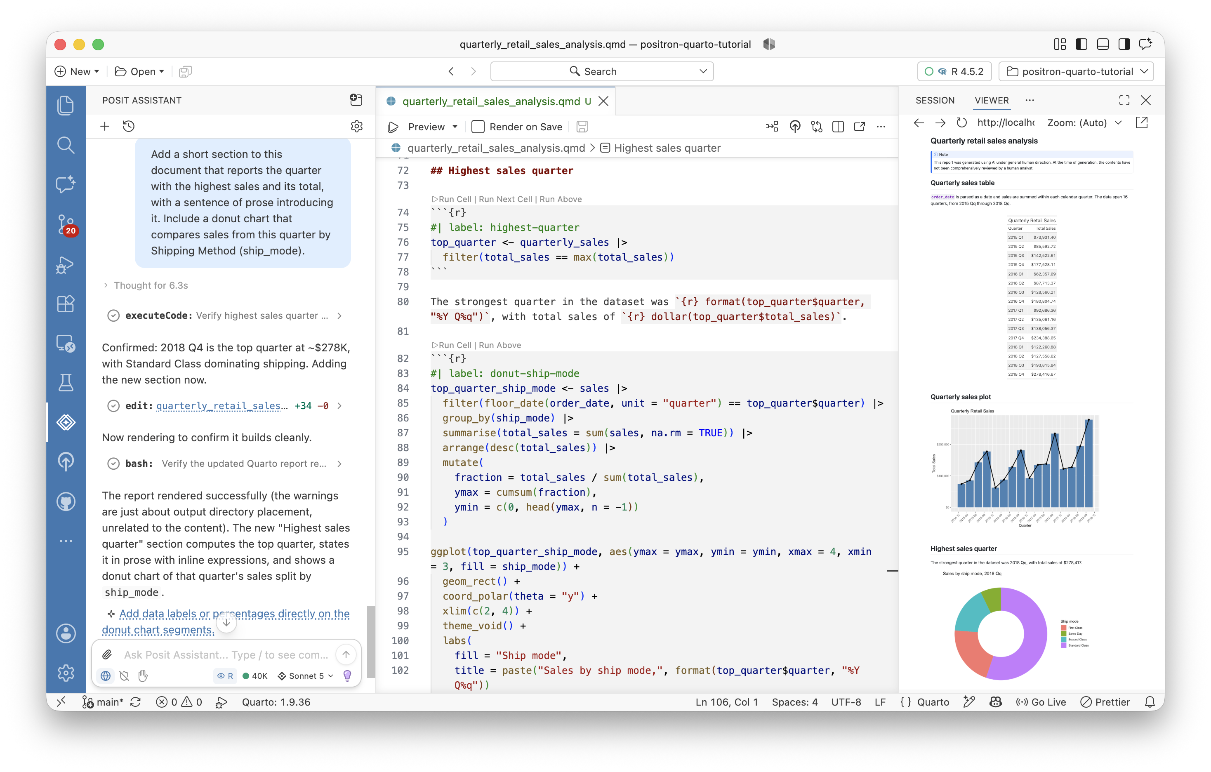Image resolution: width=1211 pixels, height=772 pixels.
Task: Choose model from Sonnet 5 dropdown
Action: click(x=305, y=676)
